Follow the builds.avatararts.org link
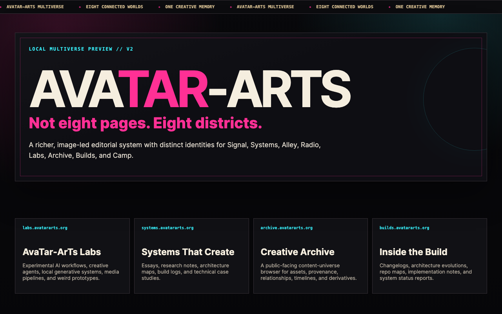502x314 pixels. [x=404, y=228]
